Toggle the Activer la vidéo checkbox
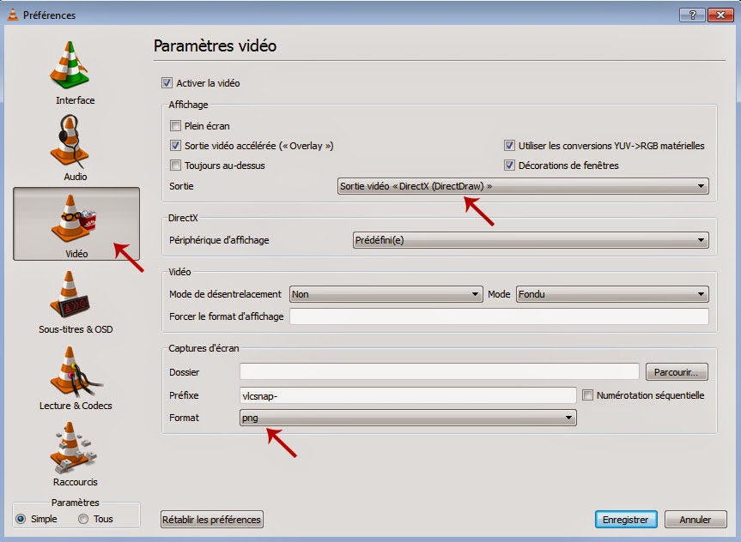The image size is (741, 542). coord(167,83)
